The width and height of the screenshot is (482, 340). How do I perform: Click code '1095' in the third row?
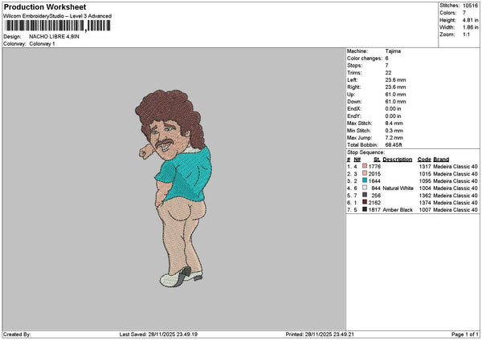coord(425,181)
